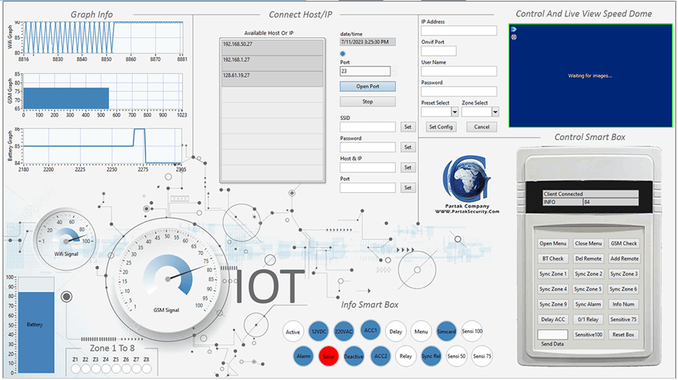Click the Sync Rel status indicator
The height and width of the screenshot is (380, 678).
431,357
